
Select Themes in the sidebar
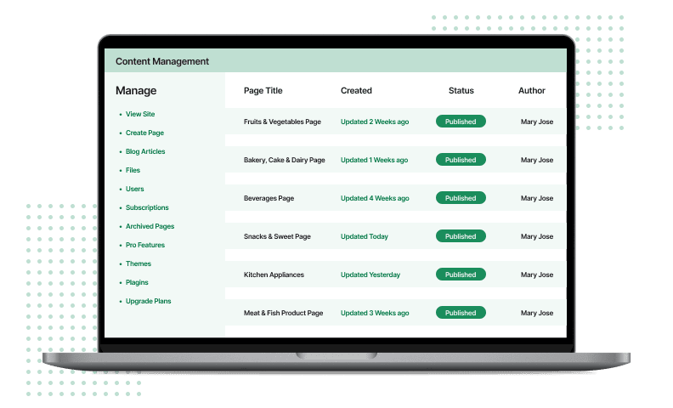(x=139, y=263)
